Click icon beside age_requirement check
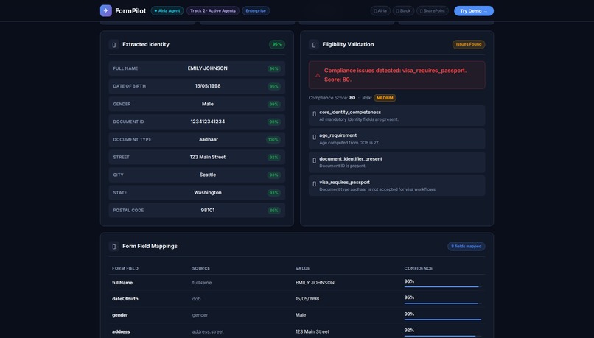The image size is (594, 338). (314, 137)
